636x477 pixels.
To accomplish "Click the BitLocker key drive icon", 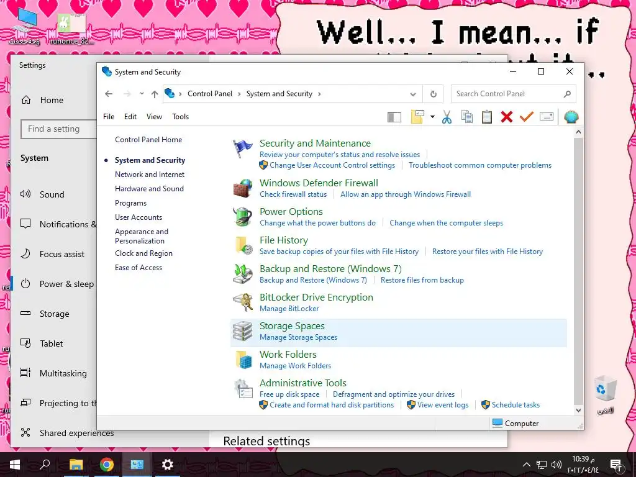I will pyautogui.click(x=243, y=302).
